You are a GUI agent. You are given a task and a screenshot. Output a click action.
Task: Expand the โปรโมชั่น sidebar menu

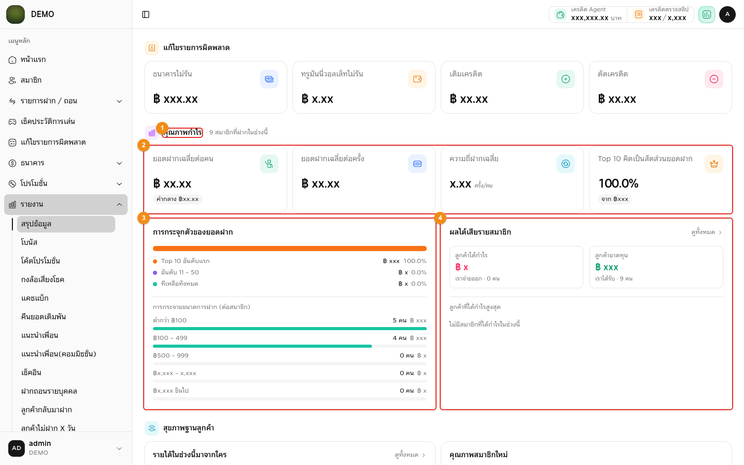click(66, 184)
